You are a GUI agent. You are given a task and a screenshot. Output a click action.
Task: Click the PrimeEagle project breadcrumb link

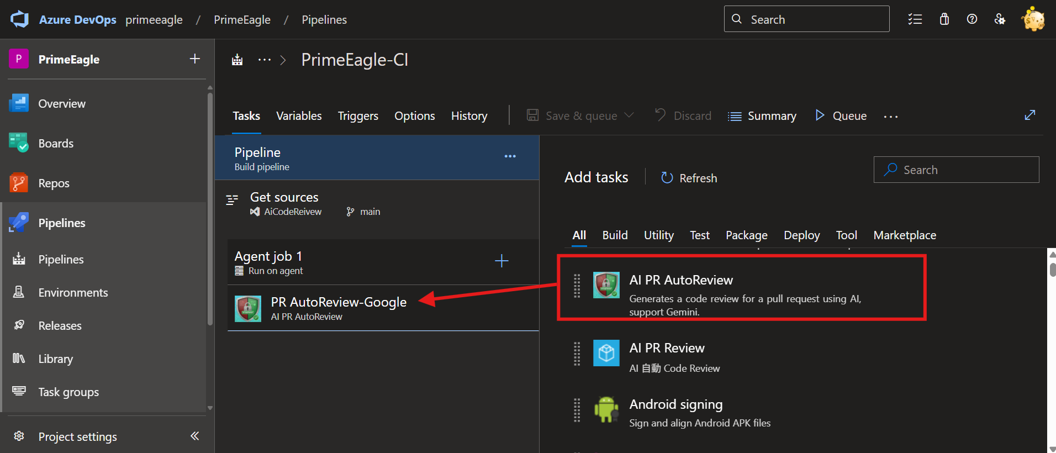coord(242,20)
